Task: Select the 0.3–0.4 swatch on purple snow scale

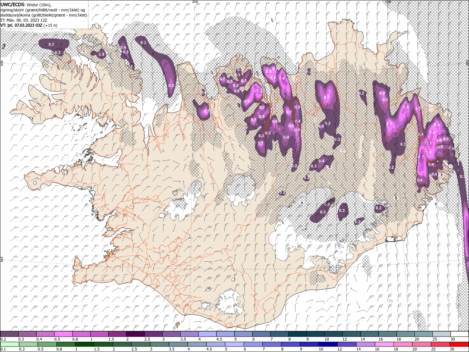Action: (x=27, y=334)
